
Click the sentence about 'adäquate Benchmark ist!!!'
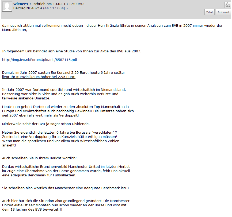(x=65, y=188)
